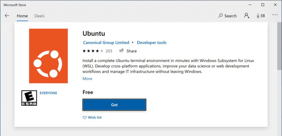Click the ESRB Everyone rating badge
This screenshot has height=136, width=282.
click(29, 98)
